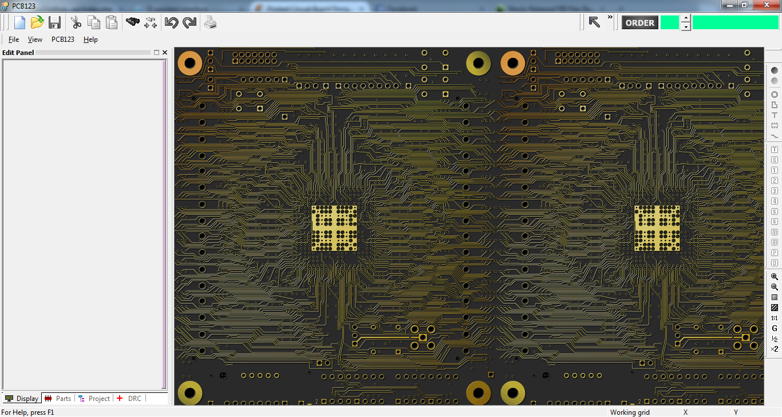Open the Print icon on the toolbar
This screenshot has width=782, height=417.
(x=210, y=22)
